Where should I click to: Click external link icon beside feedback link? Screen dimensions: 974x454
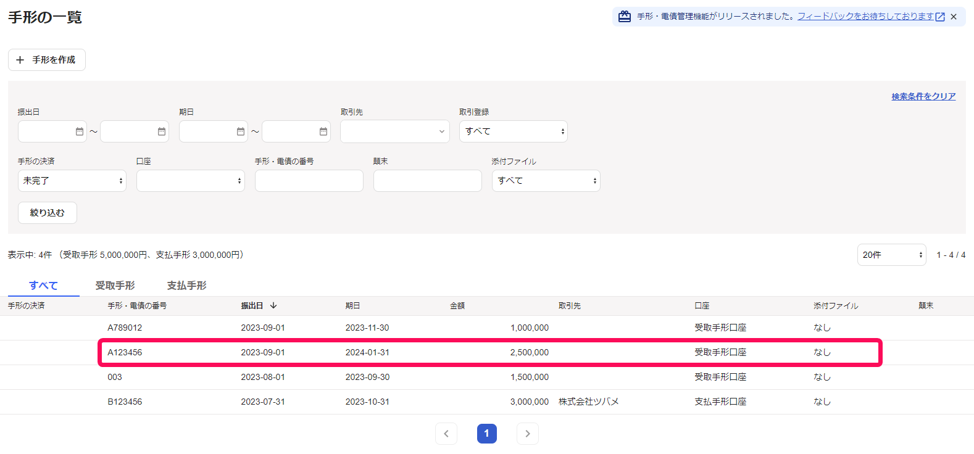click(x=940, y=17)
